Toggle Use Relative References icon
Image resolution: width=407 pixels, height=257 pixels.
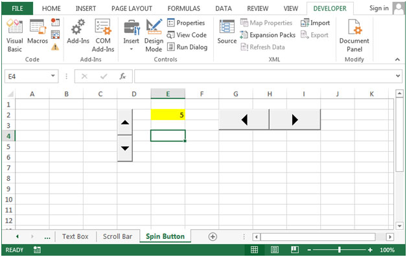tap(55, 35)
